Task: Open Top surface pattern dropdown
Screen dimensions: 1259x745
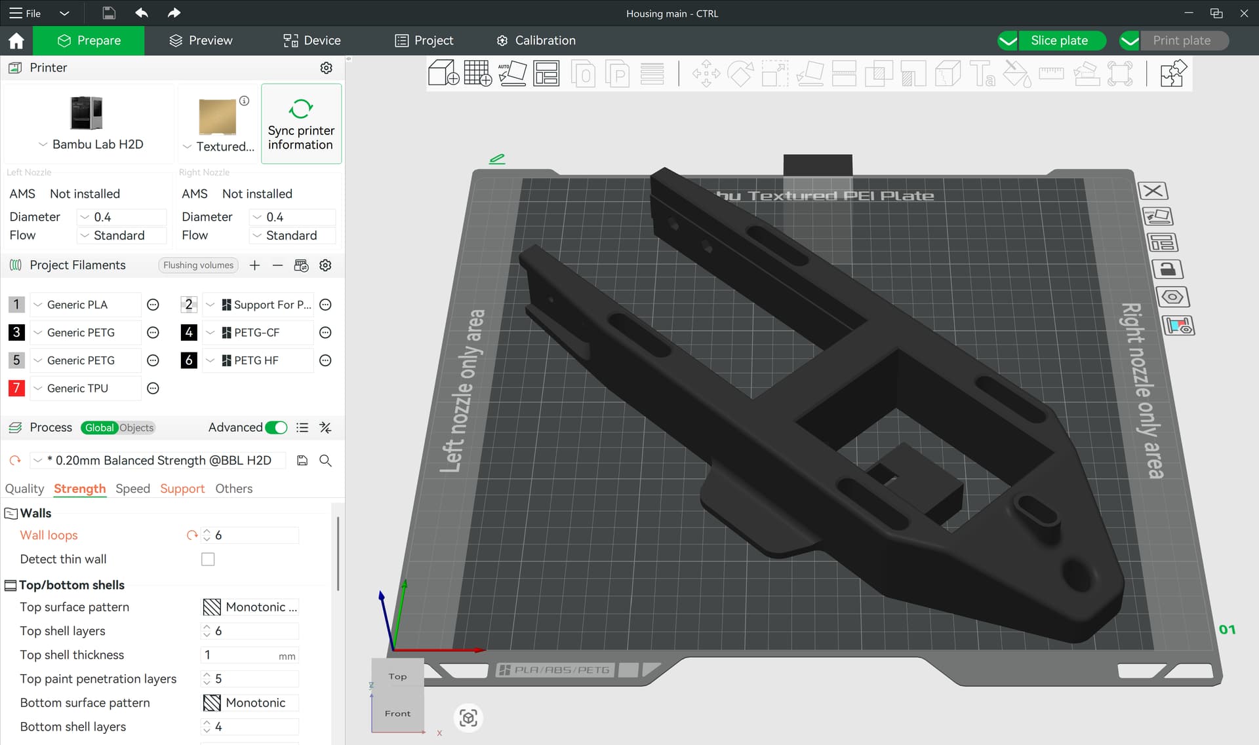Action: (x=250, y=607)
